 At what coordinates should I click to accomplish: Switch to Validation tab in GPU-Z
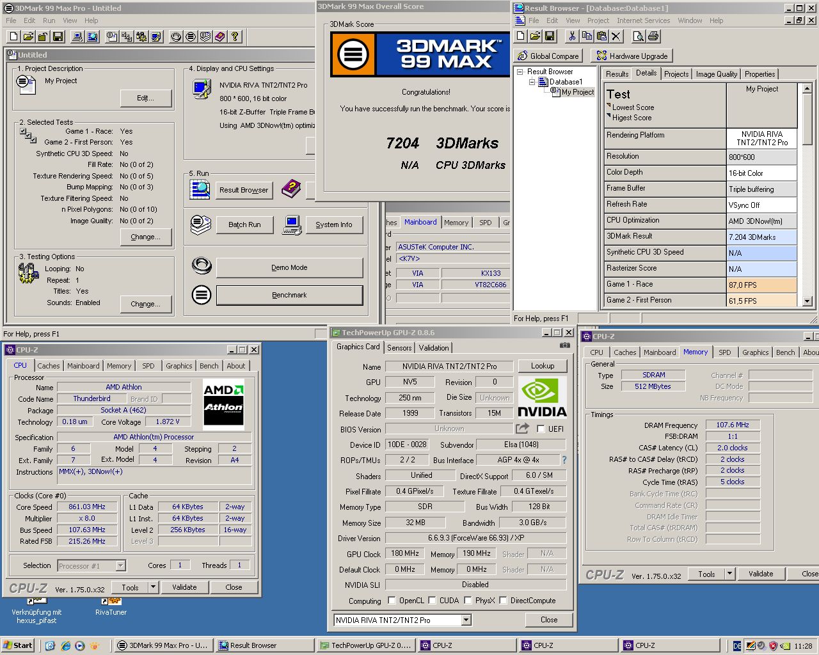coord(434,348)
